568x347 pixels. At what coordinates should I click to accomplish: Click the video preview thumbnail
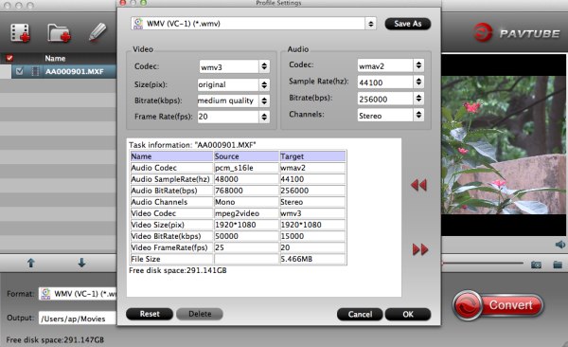pyautogui.click(x=504, y=145)
